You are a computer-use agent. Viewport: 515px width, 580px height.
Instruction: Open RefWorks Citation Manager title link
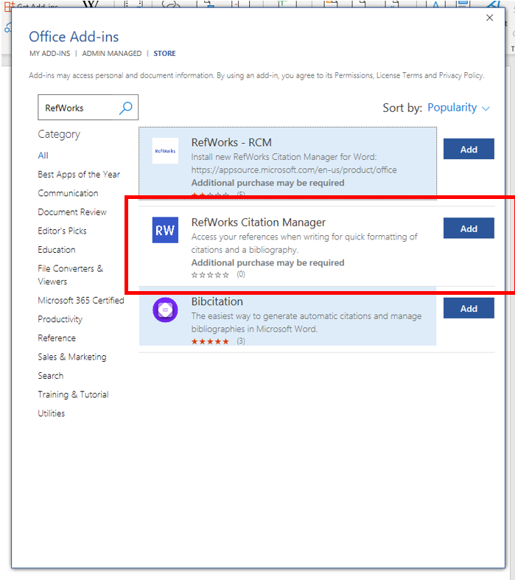(258, 223)
